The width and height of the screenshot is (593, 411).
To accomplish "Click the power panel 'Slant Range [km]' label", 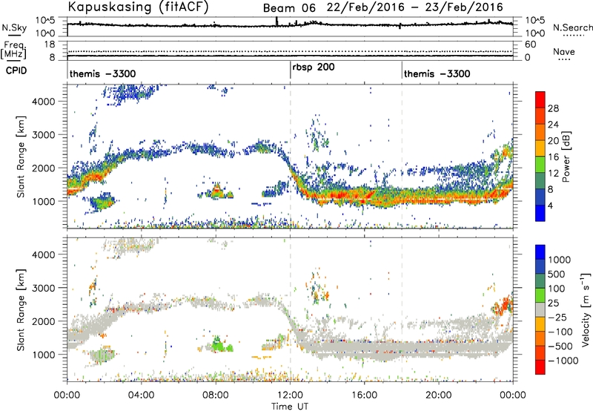I will (x=21, y=157).
